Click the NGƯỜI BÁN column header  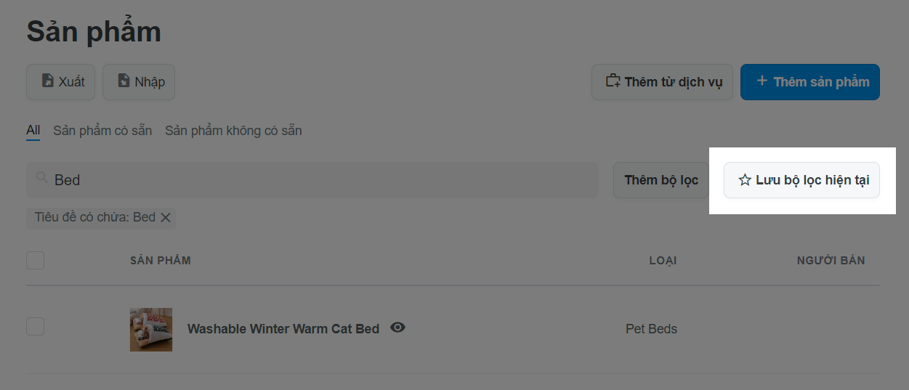click(x=831, y=260)
